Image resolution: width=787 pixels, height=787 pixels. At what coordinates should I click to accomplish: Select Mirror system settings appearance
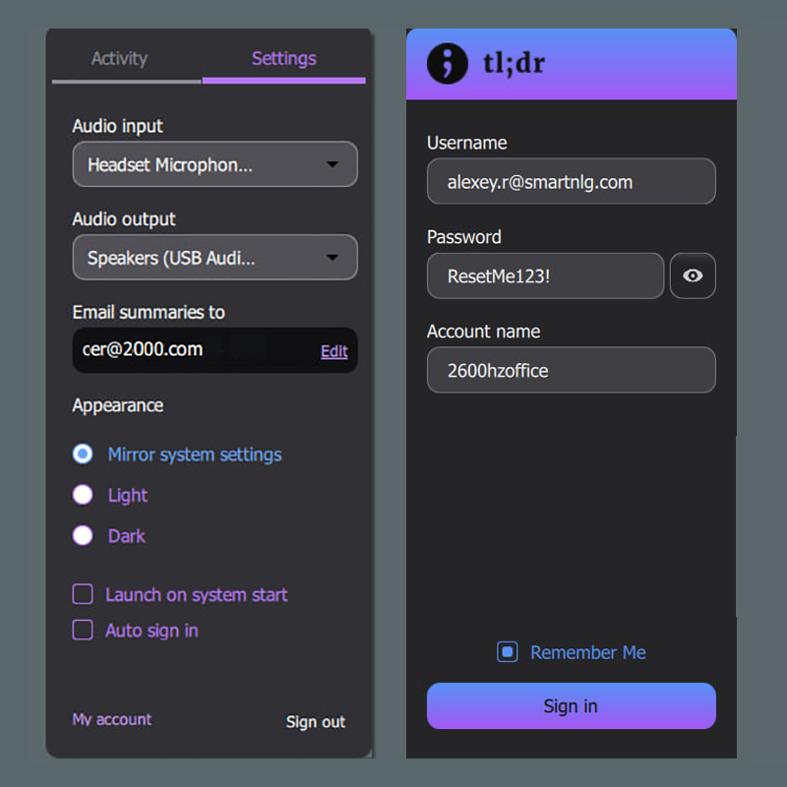(x=84, y=454)
